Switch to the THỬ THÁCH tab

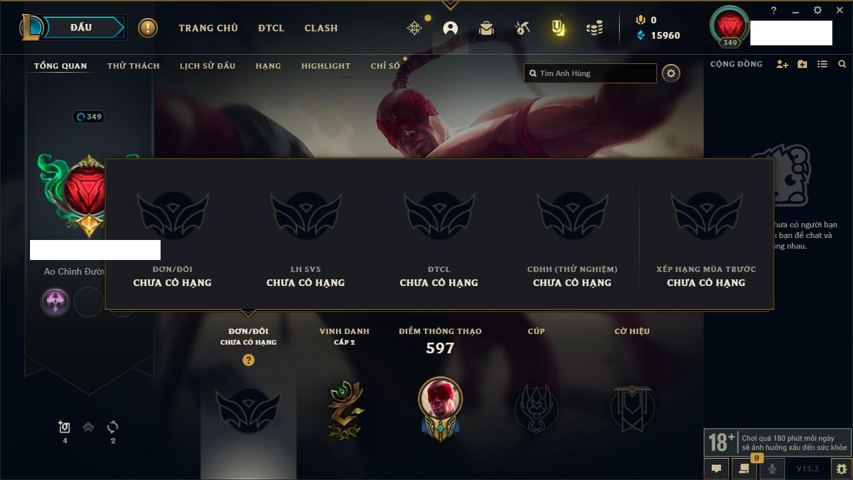coord(133,66)
